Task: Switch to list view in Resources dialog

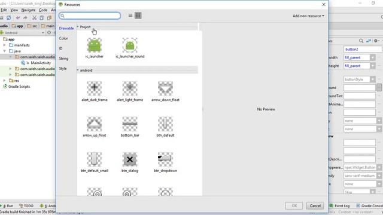Action: [x=130, y=16]
